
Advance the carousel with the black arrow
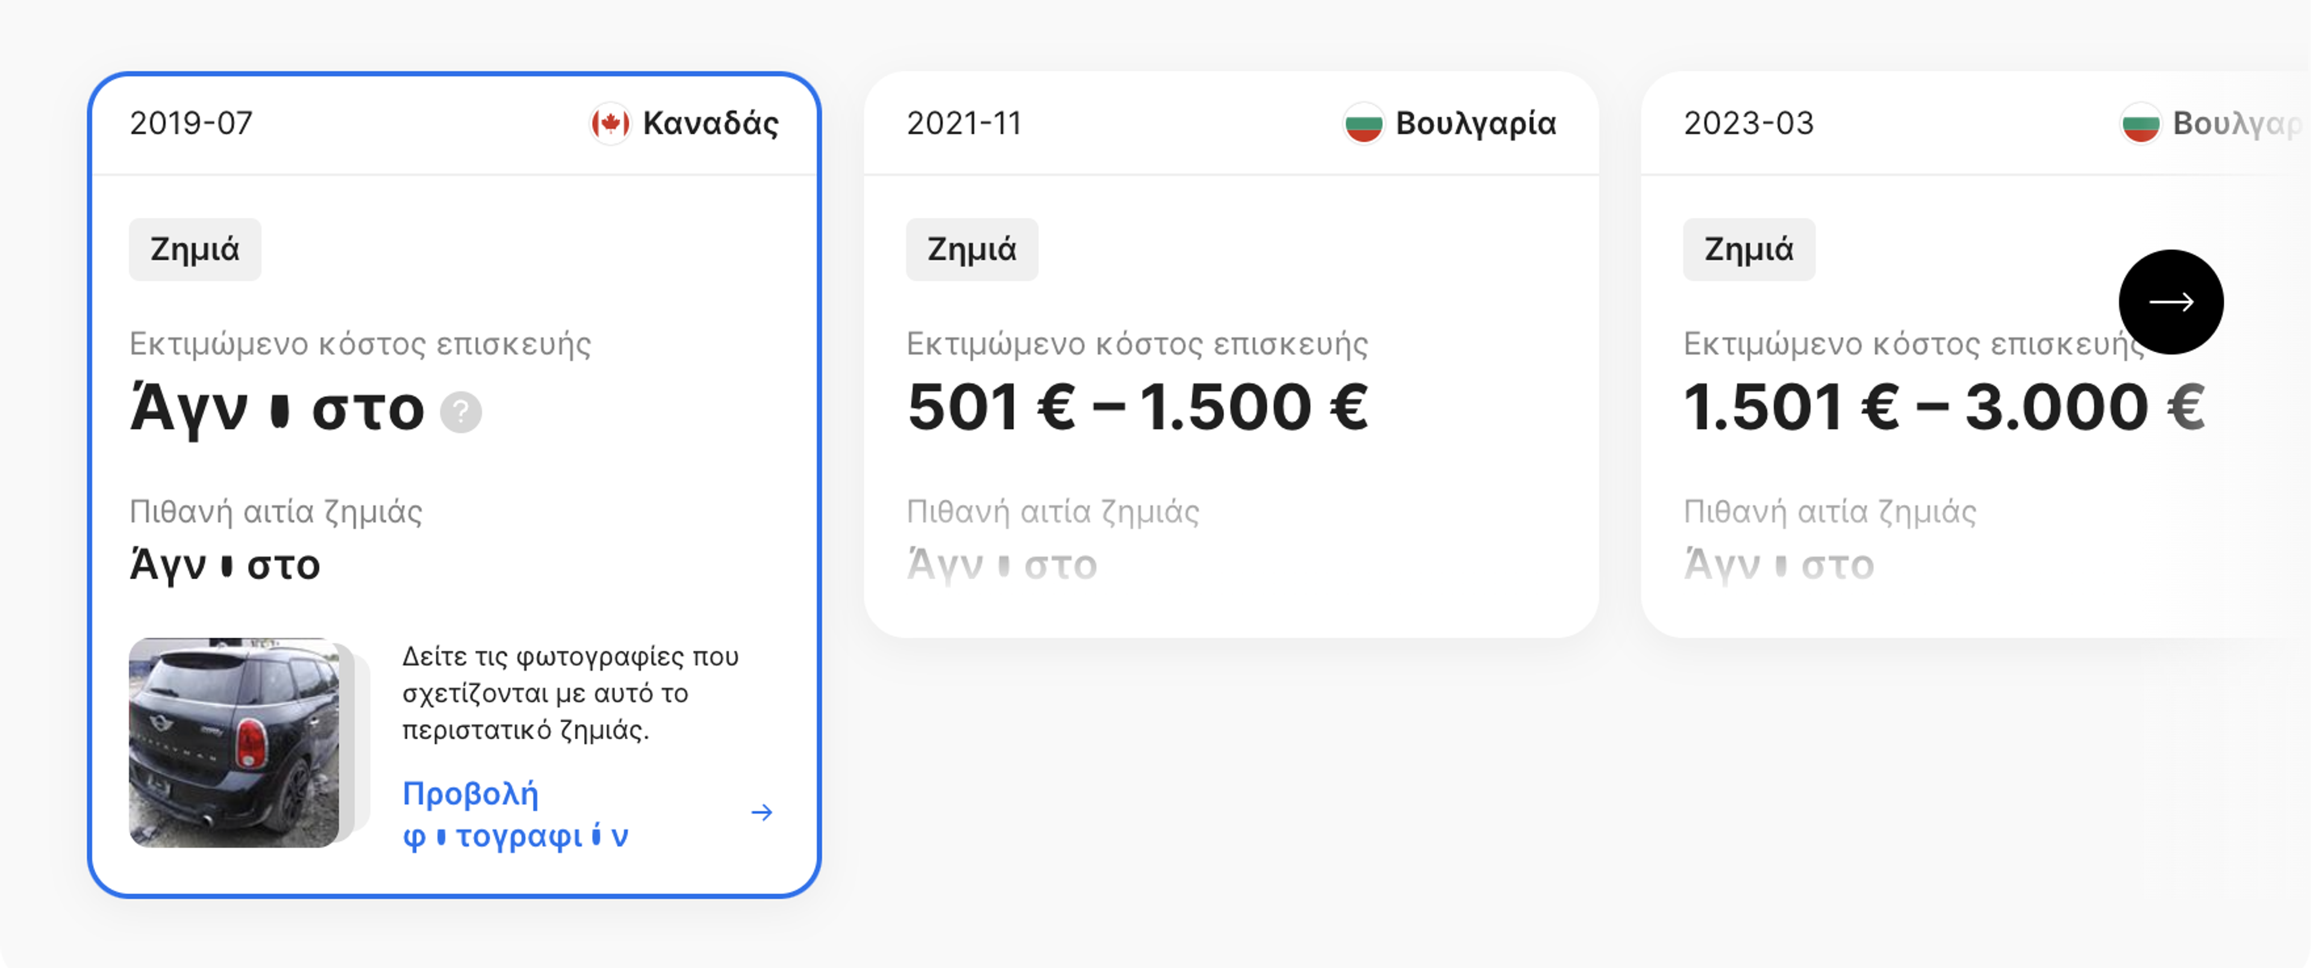tap(2171, 302)
